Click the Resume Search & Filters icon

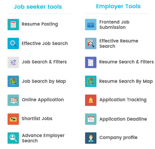pyautogui.click(x=91, y=62)
